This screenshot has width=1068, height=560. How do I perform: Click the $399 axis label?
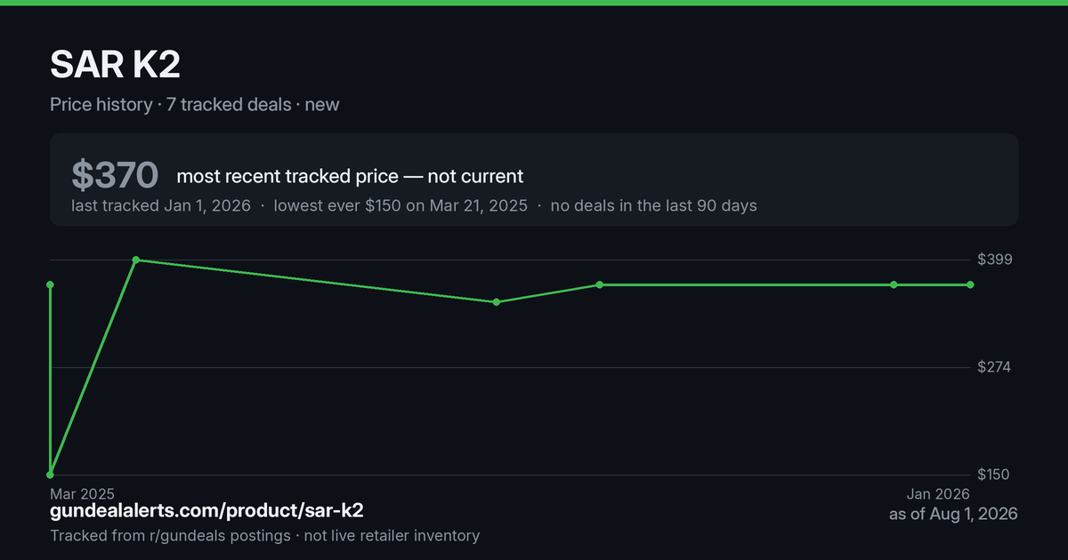click(x=994, y=260)
